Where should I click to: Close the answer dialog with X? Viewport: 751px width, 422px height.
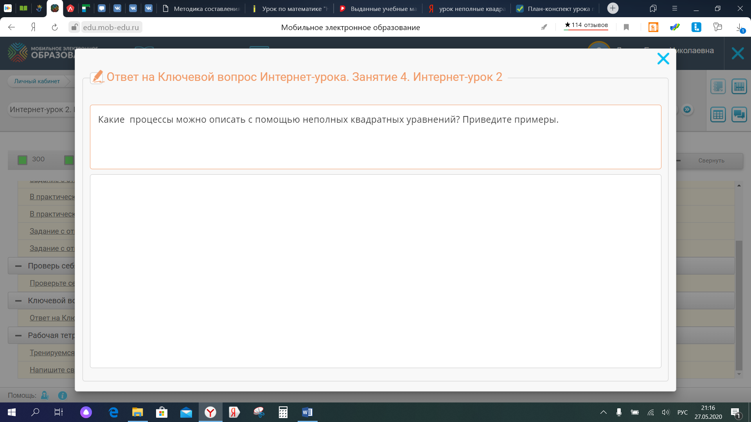(x=663, y=59)
